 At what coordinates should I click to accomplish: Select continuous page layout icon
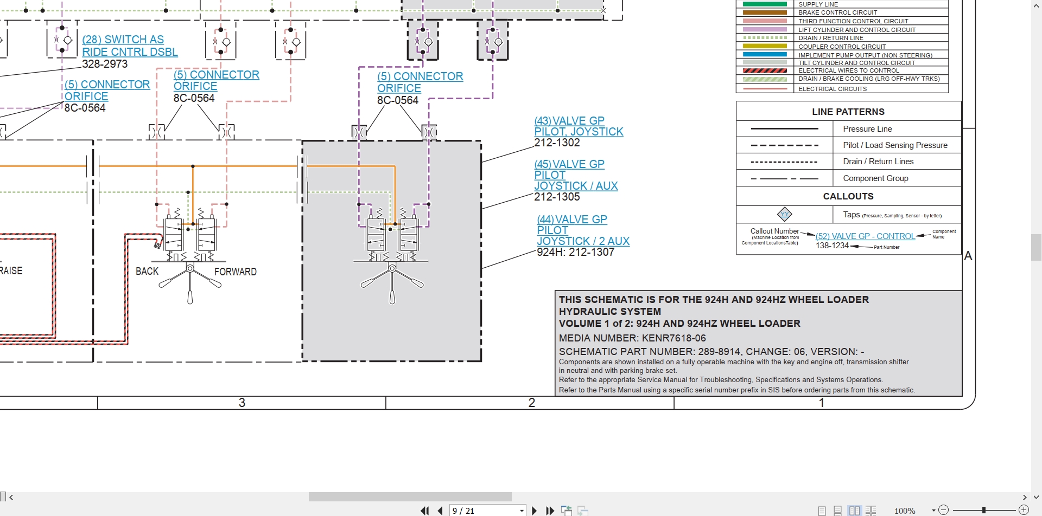(838, 511)
